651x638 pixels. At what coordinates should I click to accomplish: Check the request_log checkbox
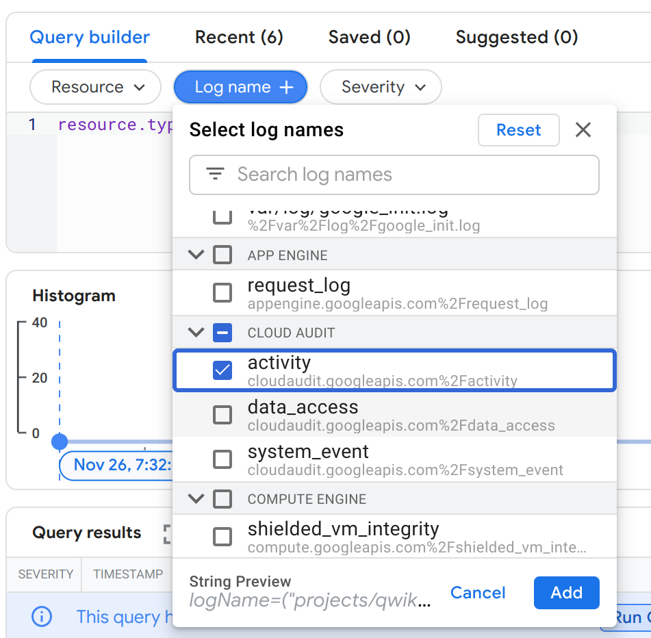pyautogui.click(x=222, y=293)
